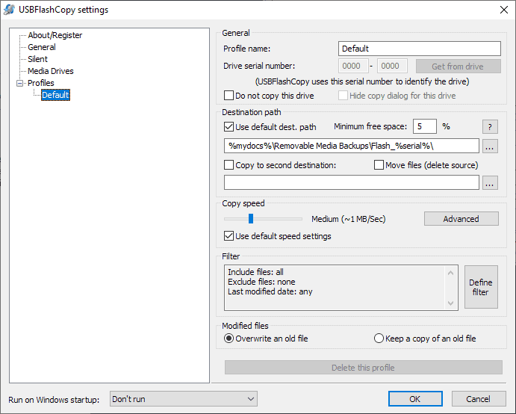Select Keep a copy of an old file

coord(379,339)
